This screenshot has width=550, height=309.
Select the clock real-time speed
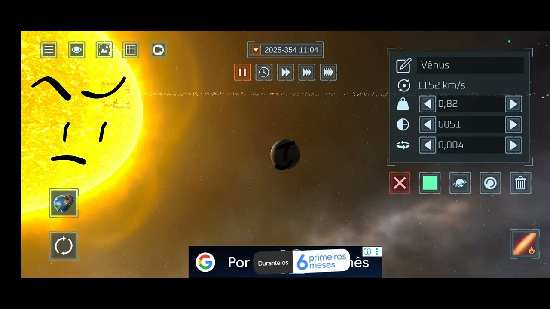pyautogui.click(x=264, y=72)
